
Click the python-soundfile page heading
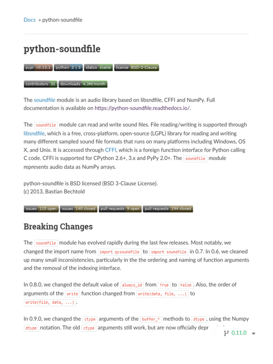click(x=62, y=49)
